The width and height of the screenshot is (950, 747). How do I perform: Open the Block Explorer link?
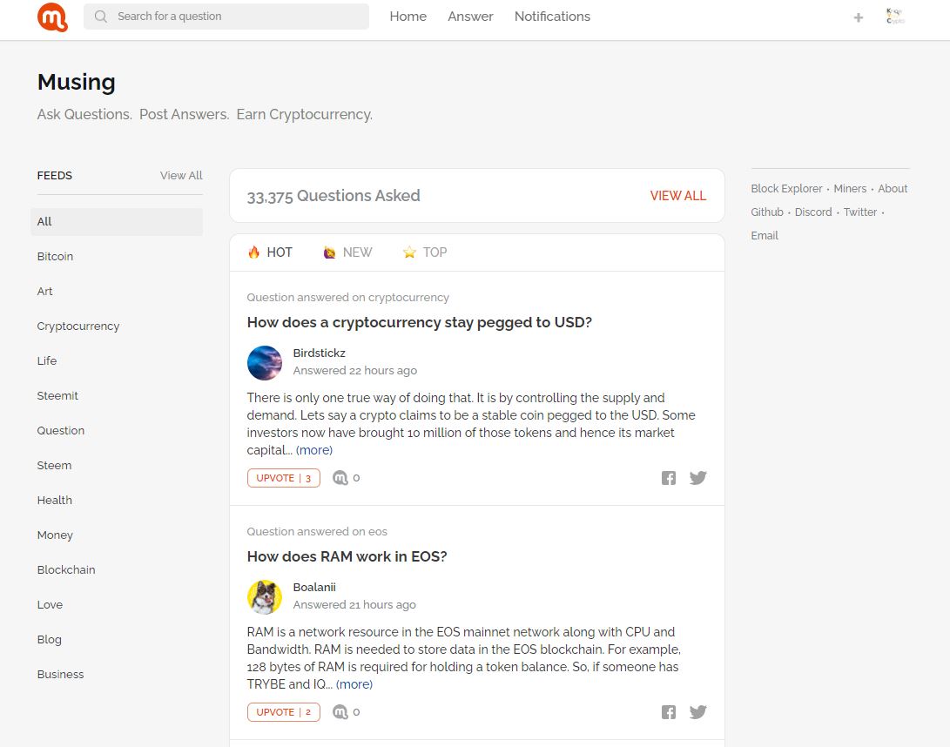click(x=786, y=188)
